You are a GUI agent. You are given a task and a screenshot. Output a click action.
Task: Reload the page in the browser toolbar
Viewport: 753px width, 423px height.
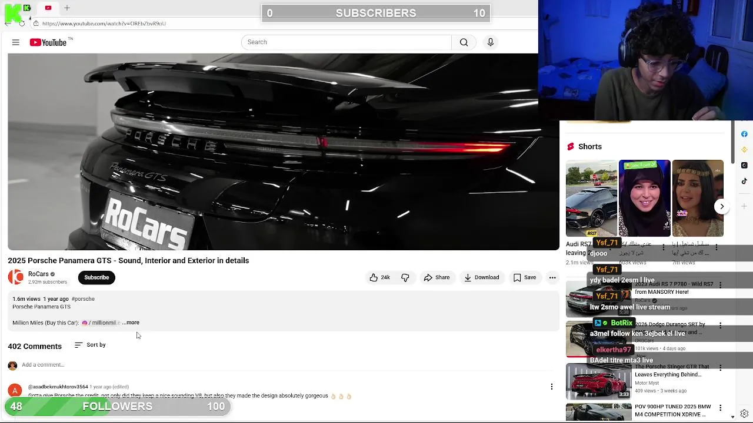[22, 23]
